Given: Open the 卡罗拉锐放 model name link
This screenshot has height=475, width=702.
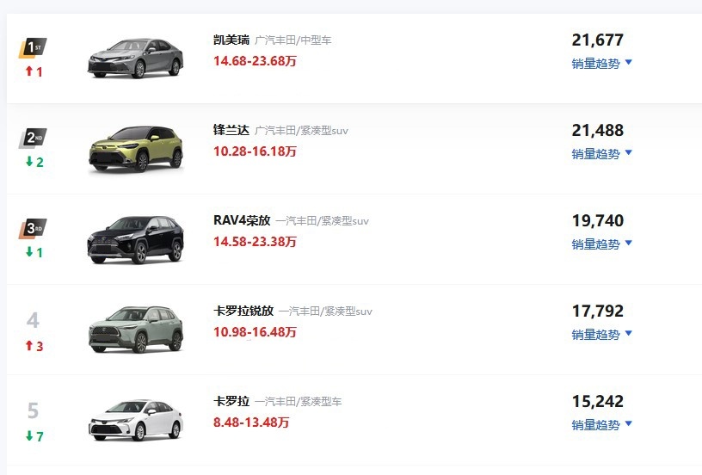Looking at the screenshot, I should point(243,311).
